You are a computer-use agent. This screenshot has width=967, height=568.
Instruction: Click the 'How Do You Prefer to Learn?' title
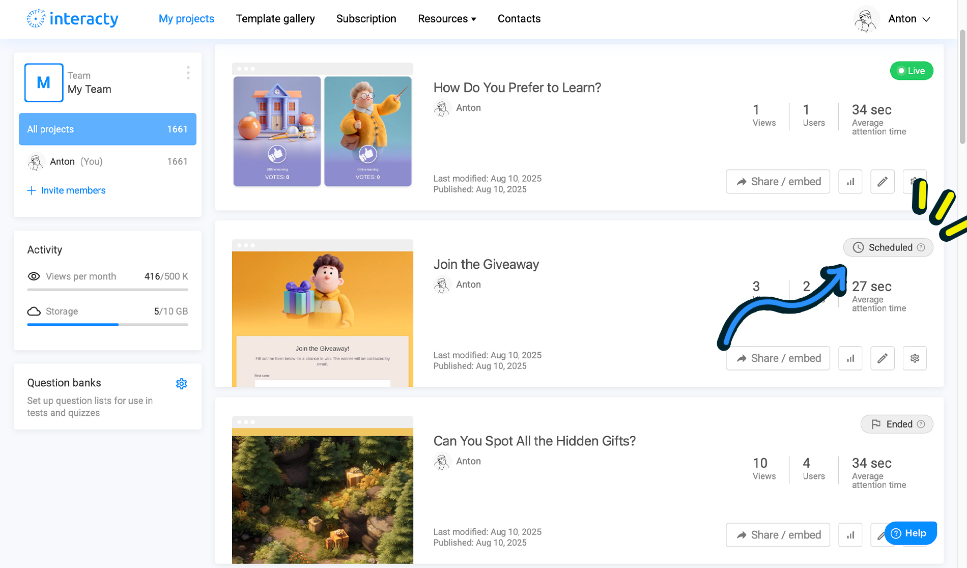coord(517,88)
